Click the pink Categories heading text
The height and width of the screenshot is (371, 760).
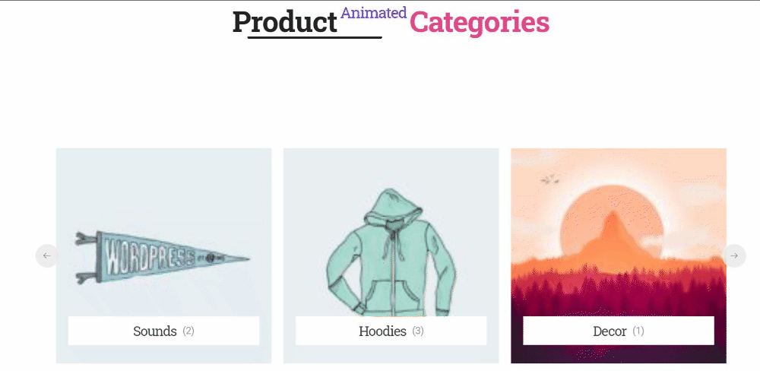pos(480,22)
